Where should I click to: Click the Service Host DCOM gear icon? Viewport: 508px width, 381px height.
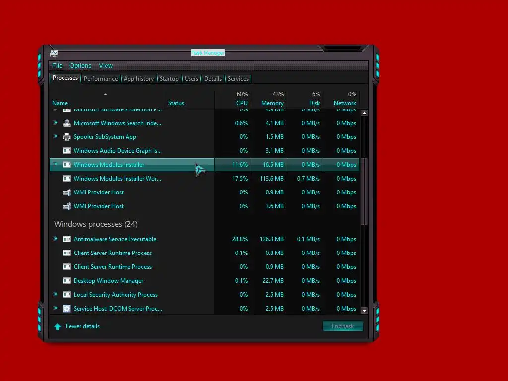(67, 309)
